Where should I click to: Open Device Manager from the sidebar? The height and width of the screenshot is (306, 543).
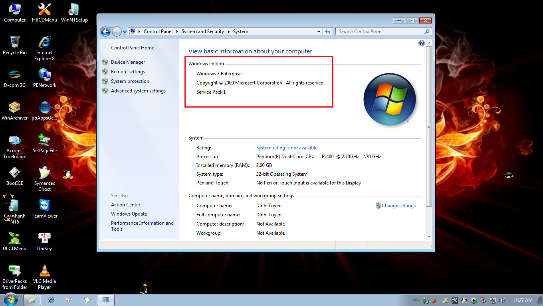(129, 62)
